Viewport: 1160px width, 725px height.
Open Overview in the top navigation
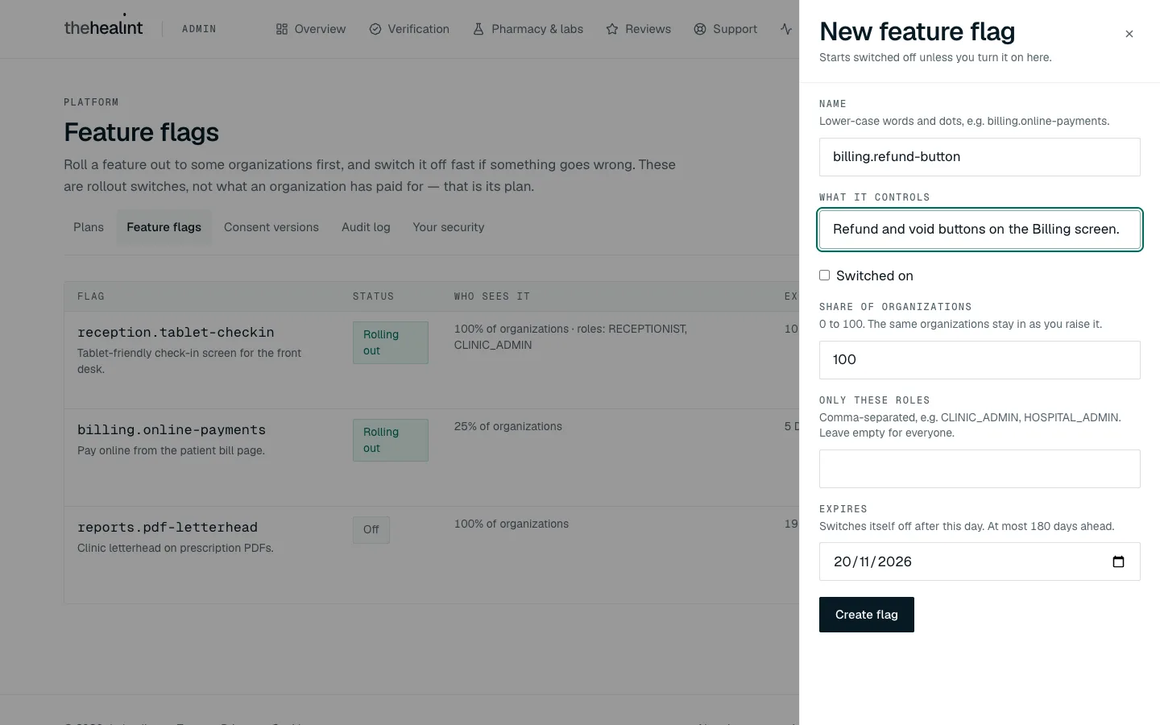[311, 29]
